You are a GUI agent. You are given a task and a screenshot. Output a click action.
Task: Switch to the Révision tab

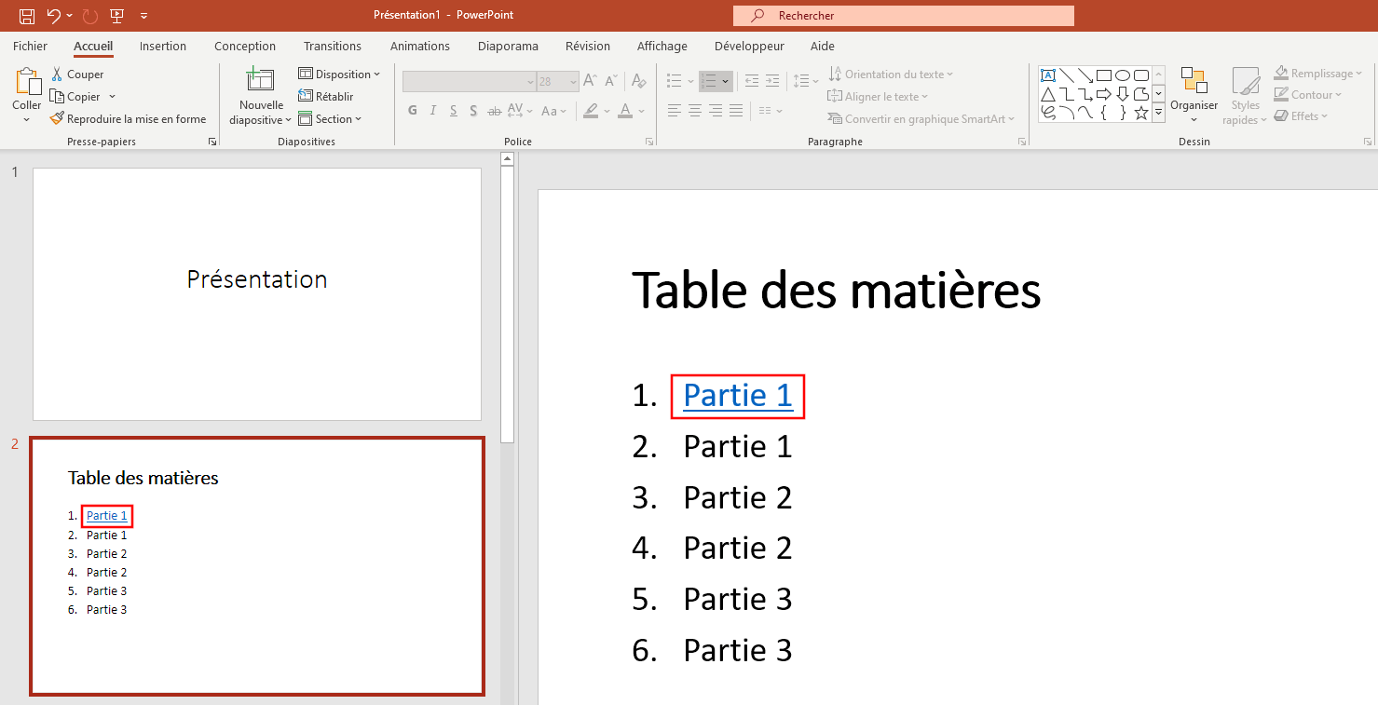[588, 46]
